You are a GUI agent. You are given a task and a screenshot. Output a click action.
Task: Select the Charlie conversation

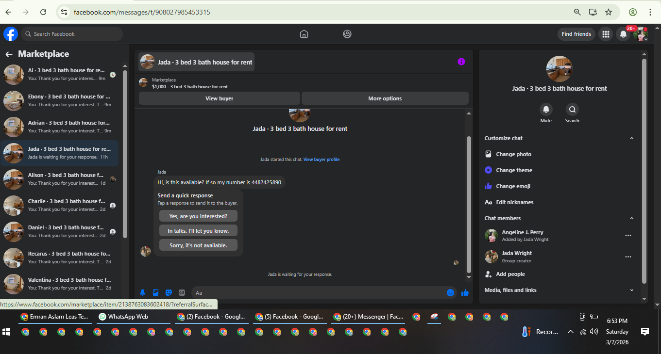click(x=60, y=205)
